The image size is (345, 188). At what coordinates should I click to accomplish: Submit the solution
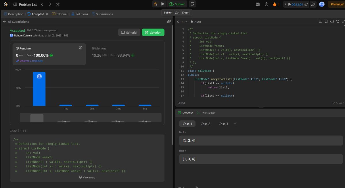tap(177, 4)
